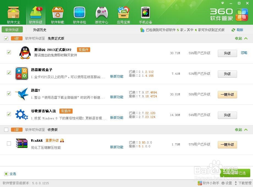Image resolution: width=253 pixels, height=187 pixels.
Task: Click the 迅雷游戏盒子 app icon
Action: (x=22, y=73)
